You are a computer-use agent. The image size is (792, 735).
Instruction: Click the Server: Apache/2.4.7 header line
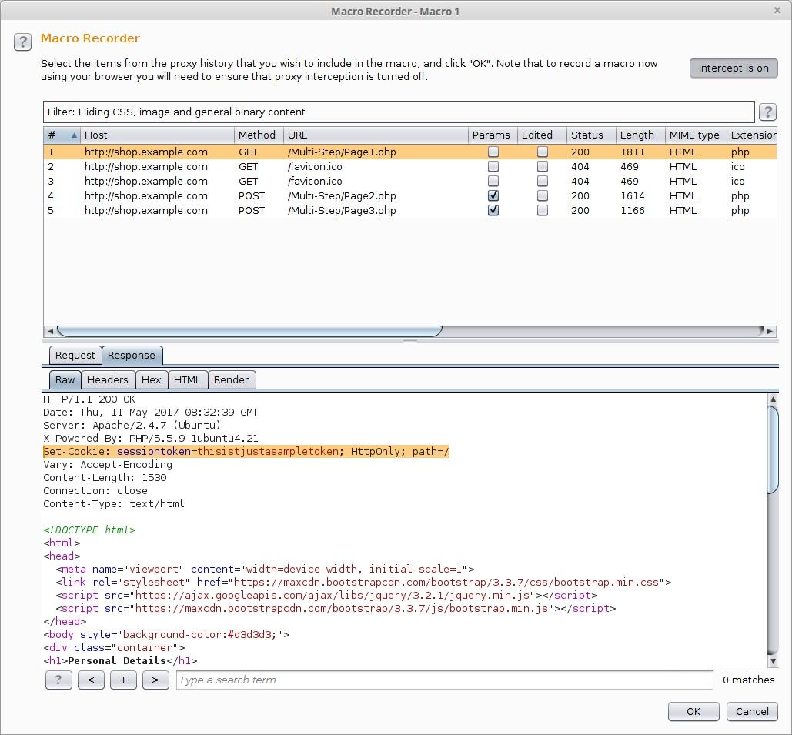pyautogui.click(x=132, y=426)
